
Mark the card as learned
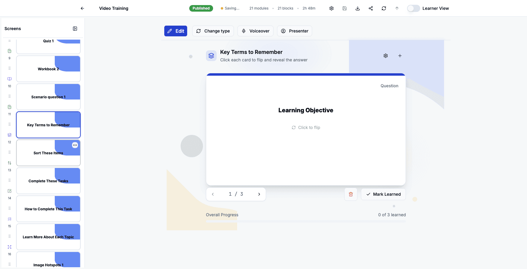[x=383, y=194]
